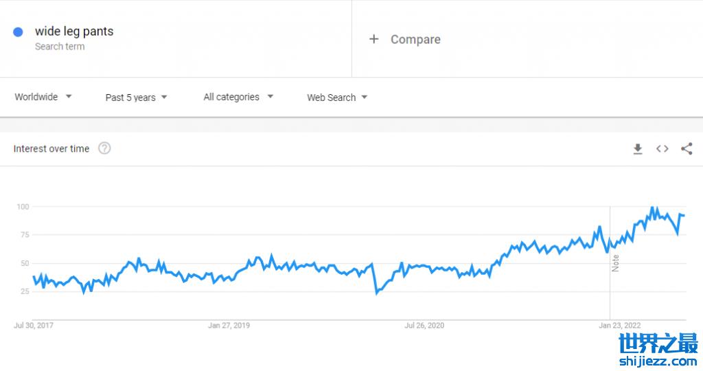The height and width of the screenshot is (371, 703).
Task: Open help for Interest over time
Action: tap(104, 148)
